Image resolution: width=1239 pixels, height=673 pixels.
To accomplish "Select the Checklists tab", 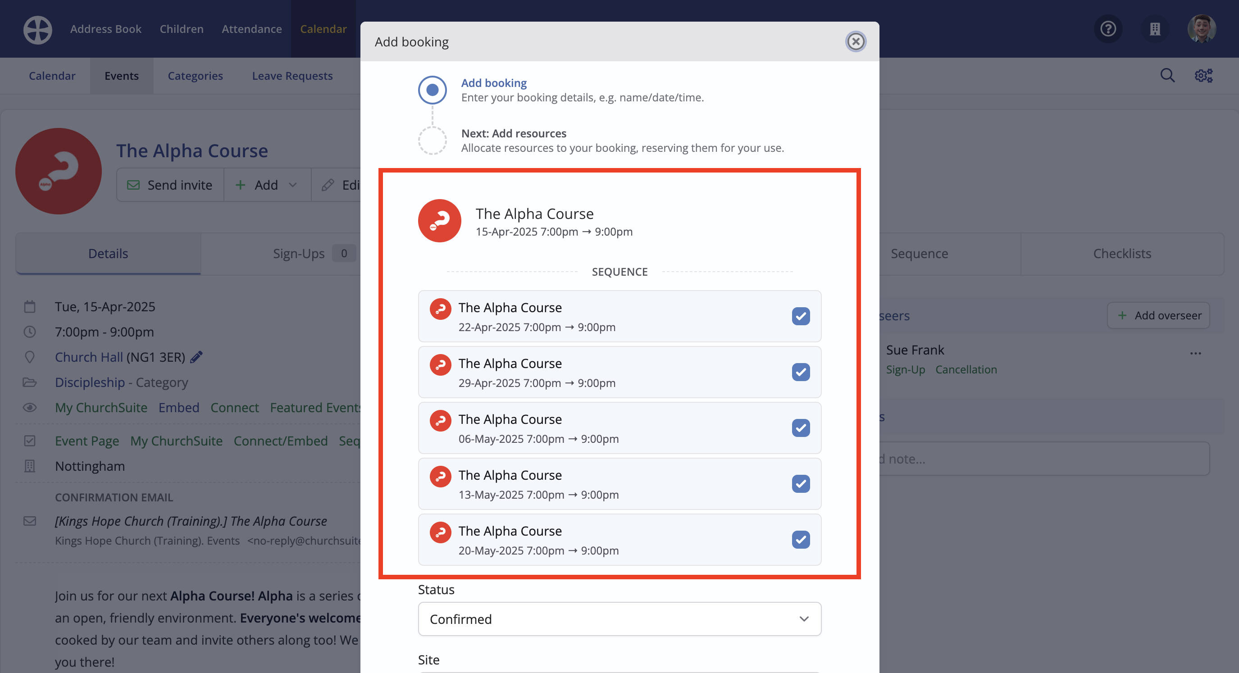I will [x=1122, y=254].
